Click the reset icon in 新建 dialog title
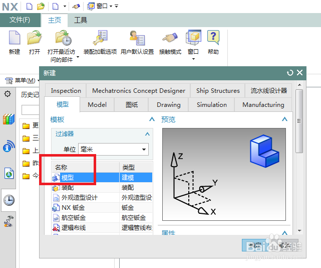321x268 pixels. point(290,73)
